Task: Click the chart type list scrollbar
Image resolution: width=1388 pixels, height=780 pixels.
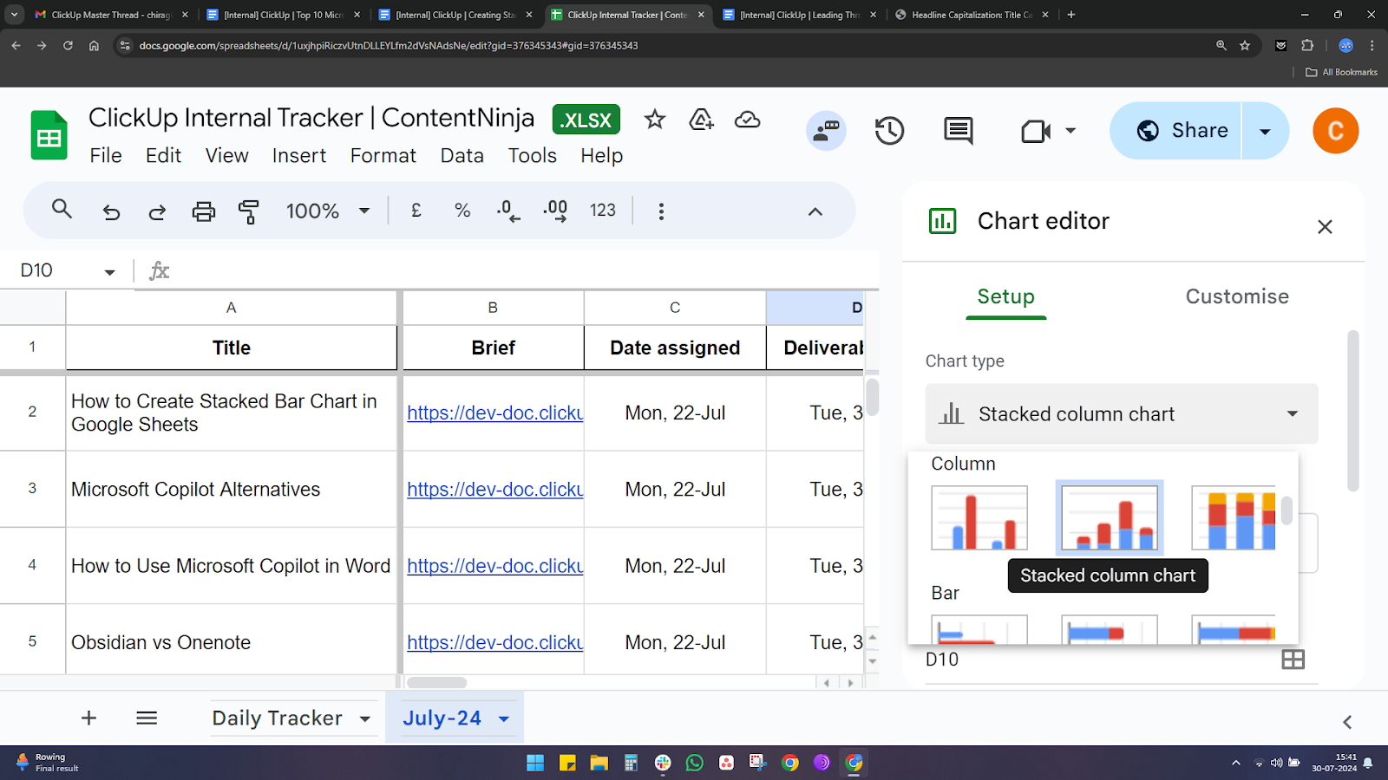Action: click(x=1287, y=510)
